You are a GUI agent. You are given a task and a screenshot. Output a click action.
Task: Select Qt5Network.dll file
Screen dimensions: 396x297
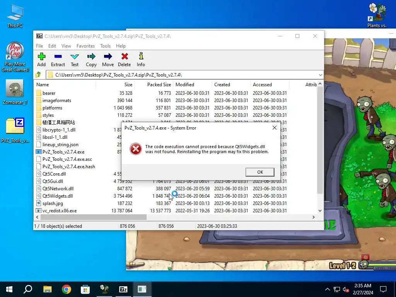coord(58,189)
